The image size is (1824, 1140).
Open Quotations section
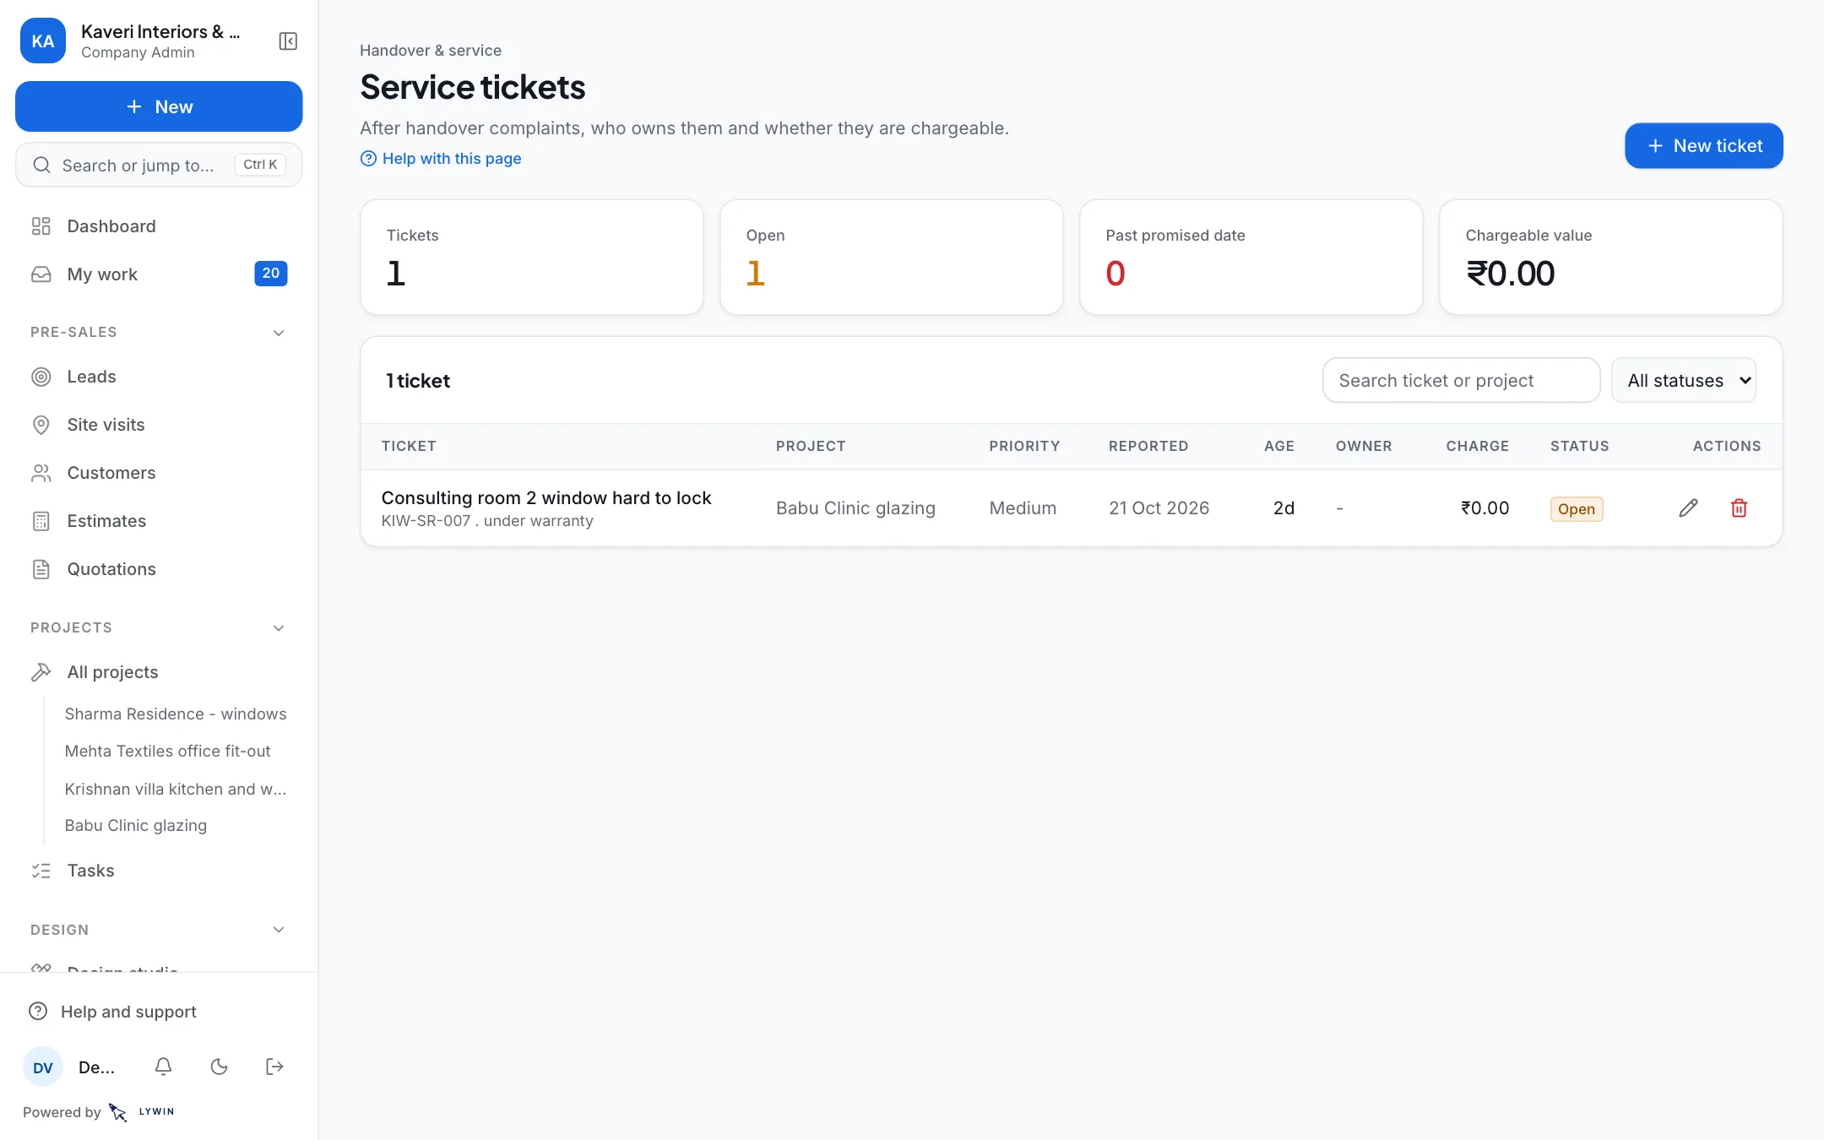coord(159,569)
